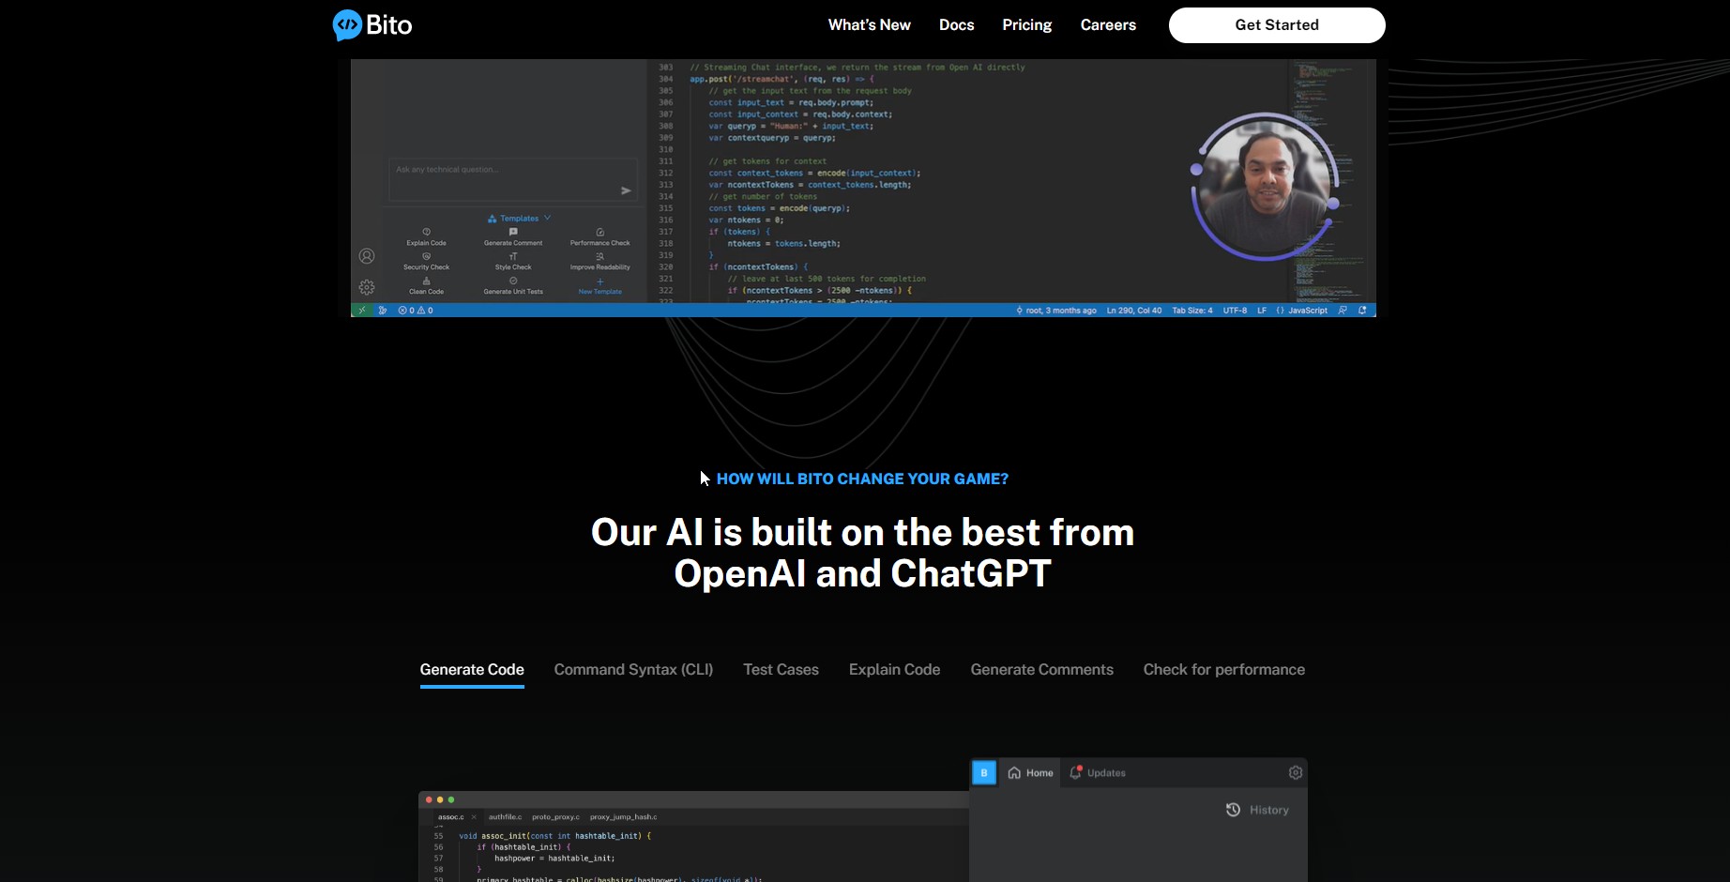Click the blue B icon in Bito panel

[984, 772]
